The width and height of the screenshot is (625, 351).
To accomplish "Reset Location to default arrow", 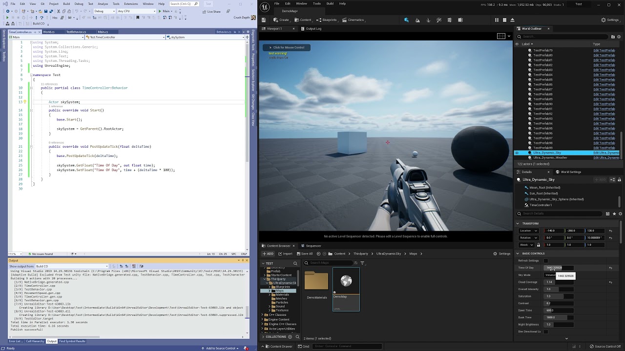I will coord(610,231).
